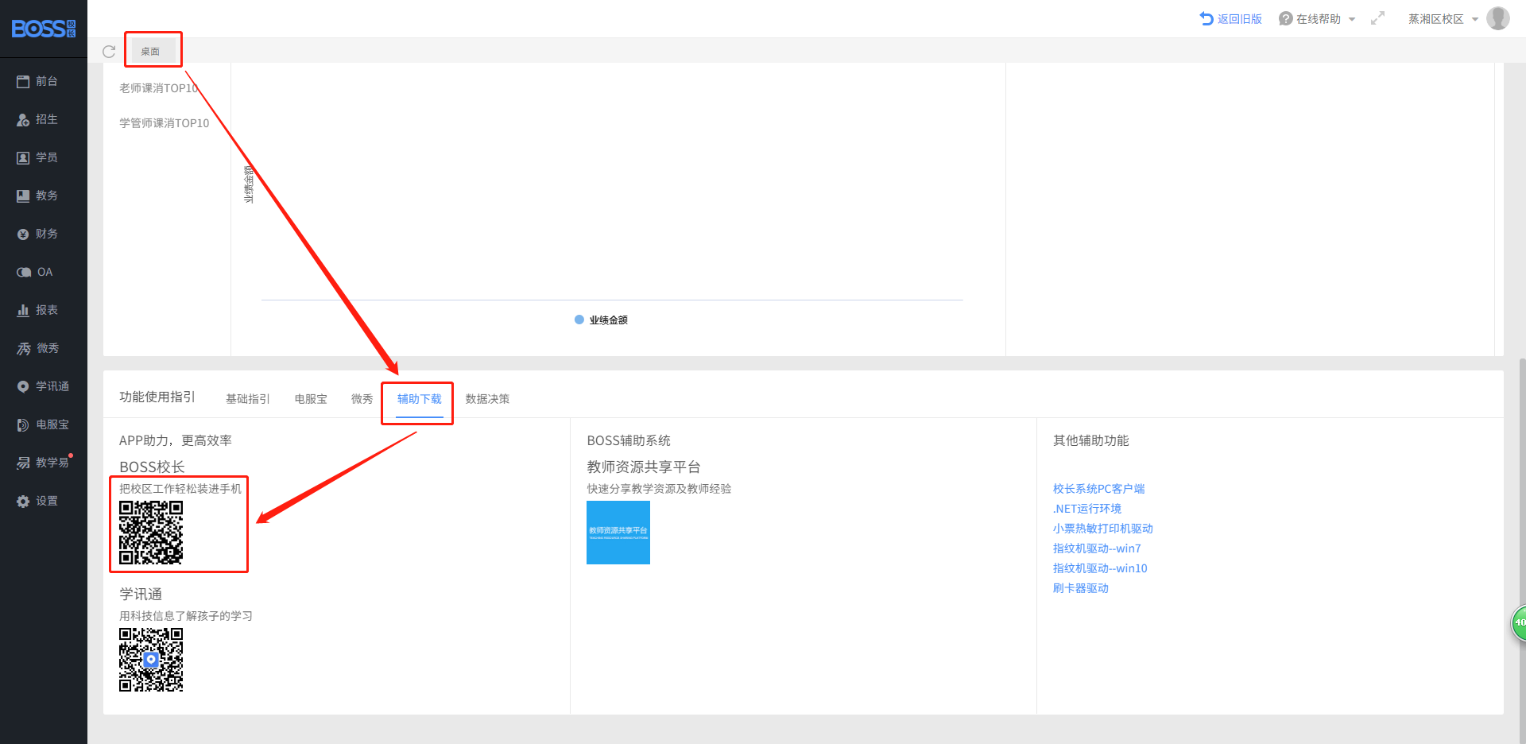Download 指纹机驱动--win10
Image resolution: width=1526 pixels, height=744 pixels.
(x=1099, y=568)
